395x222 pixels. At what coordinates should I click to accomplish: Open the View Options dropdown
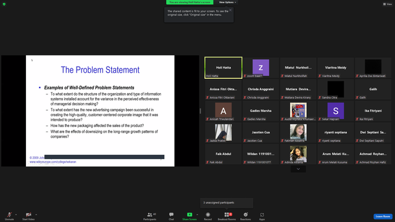coord(228,2)
